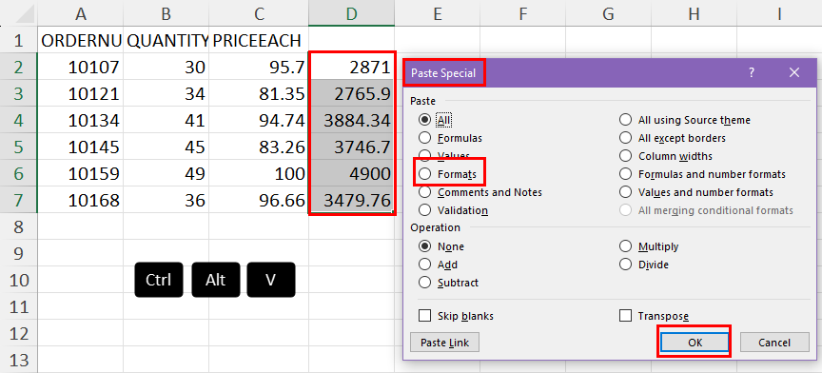The image size is (822, 373).
Task: Select row 2 header
Action: pos(19,68)
